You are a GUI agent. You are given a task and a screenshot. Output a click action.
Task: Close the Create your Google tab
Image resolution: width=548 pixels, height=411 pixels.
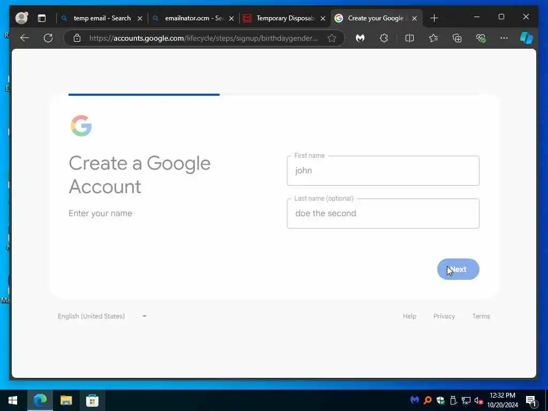(x=415, y=18)
